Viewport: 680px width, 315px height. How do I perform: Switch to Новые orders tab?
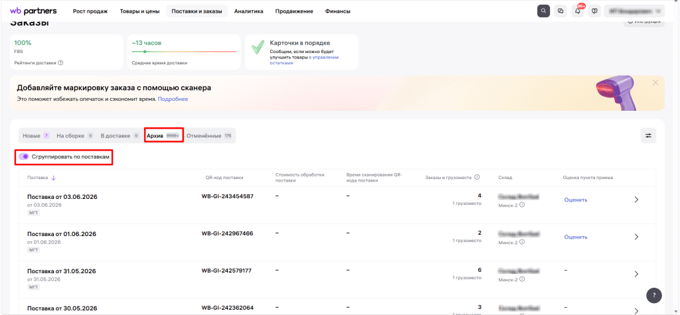click(36, 136)
